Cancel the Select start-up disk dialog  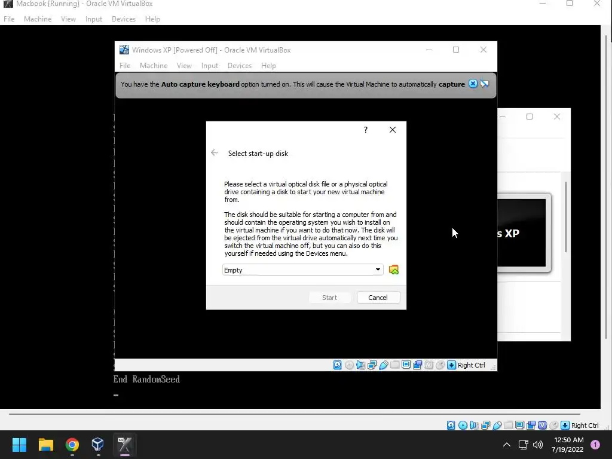pos(378,298)
